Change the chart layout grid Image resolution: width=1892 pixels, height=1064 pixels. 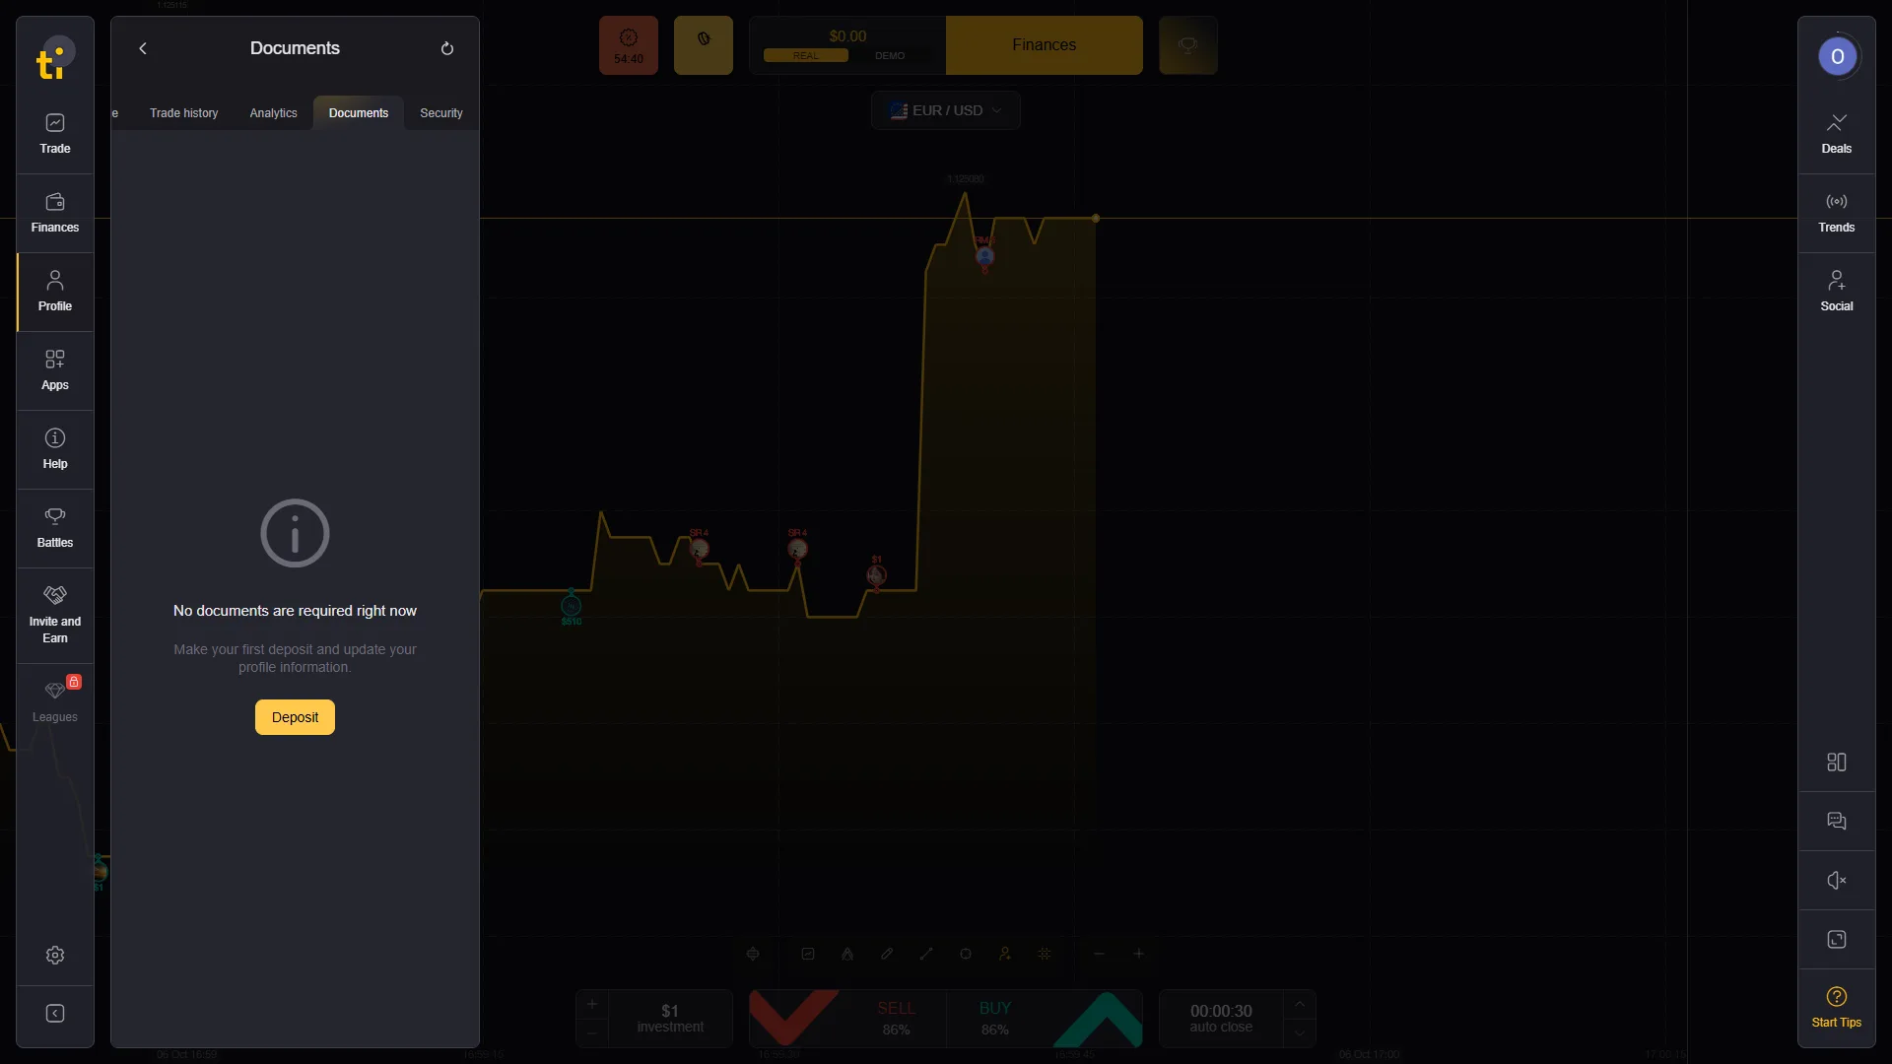click(x=1837, y=763)
